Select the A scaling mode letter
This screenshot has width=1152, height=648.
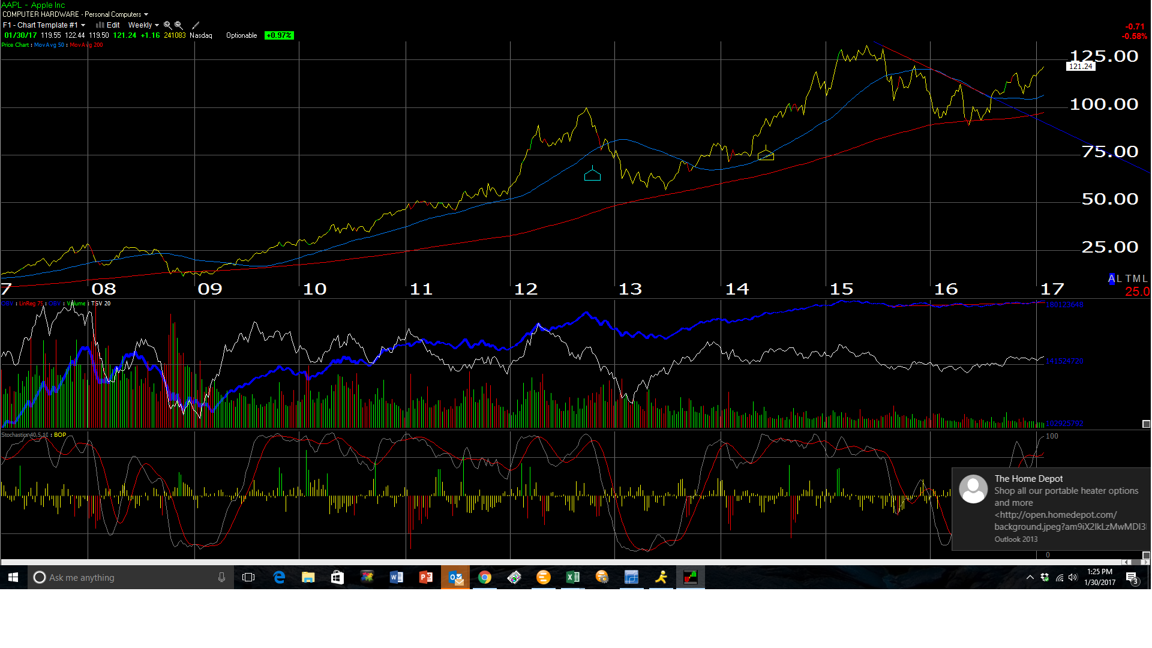click(x=1111, y=278)
